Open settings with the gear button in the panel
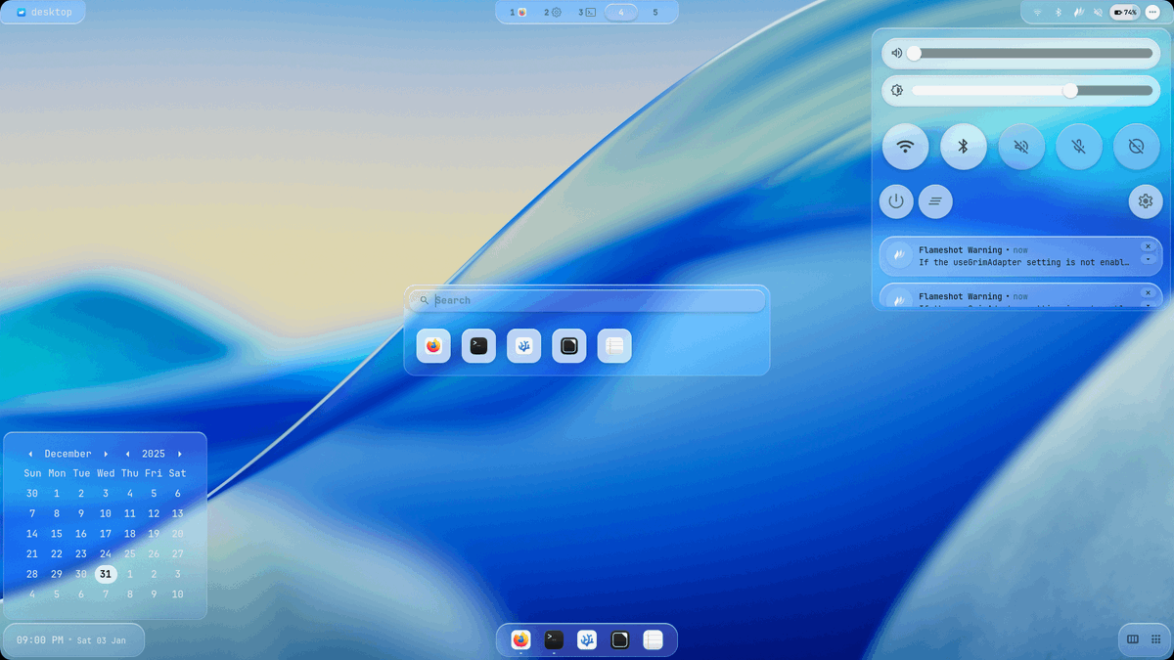The width and height of the screenshot is (1174, 660). point(1146,201)
